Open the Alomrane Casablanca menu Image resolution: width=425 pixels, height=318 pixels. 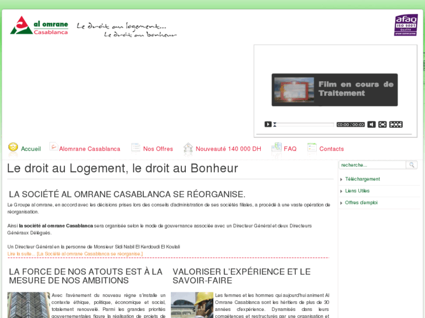click(x=89, y=149)
